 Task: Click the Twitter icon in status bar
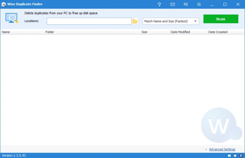pos(235,155)
